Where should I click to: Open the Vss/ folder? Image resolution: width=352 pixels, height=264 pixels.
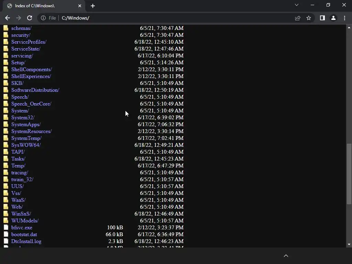click(16, 193)
